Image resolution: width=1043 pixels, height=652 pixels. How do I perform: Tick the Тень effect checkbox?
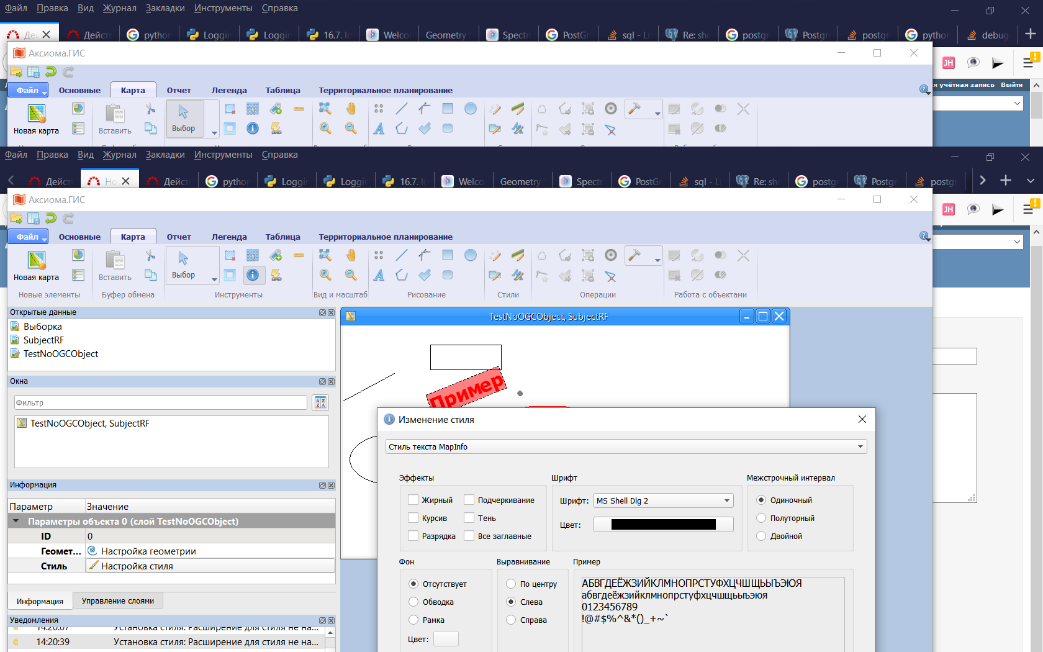469,518
